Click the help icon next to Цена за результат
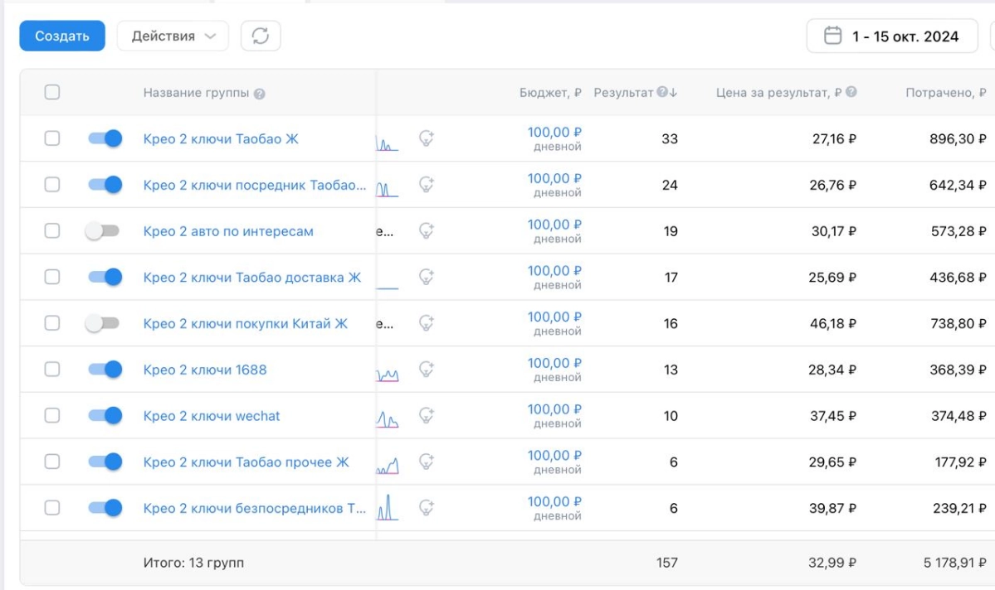Viewport: 995px width, 590px height. [x=851, y=92]
